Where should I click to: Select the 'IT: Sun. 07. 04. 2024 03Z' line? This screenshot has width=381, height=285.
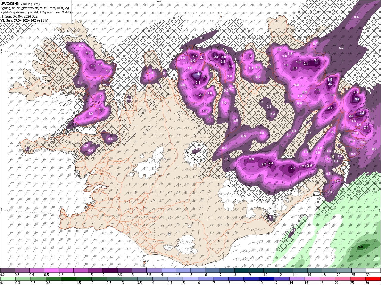pyautogui.click(x=19, y=16)
